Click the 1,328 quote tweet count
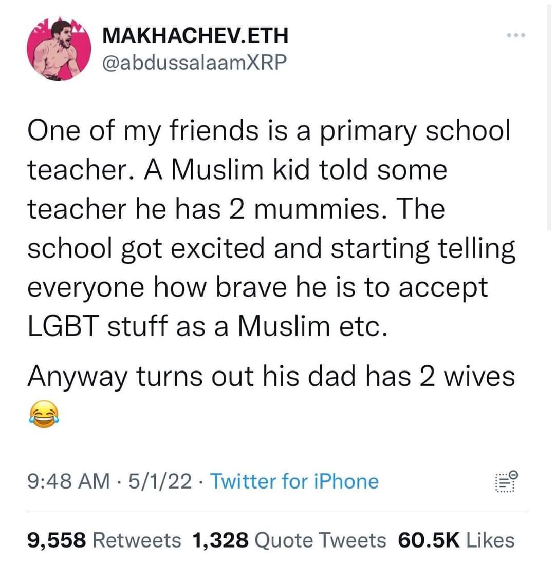 pos(220,540)
